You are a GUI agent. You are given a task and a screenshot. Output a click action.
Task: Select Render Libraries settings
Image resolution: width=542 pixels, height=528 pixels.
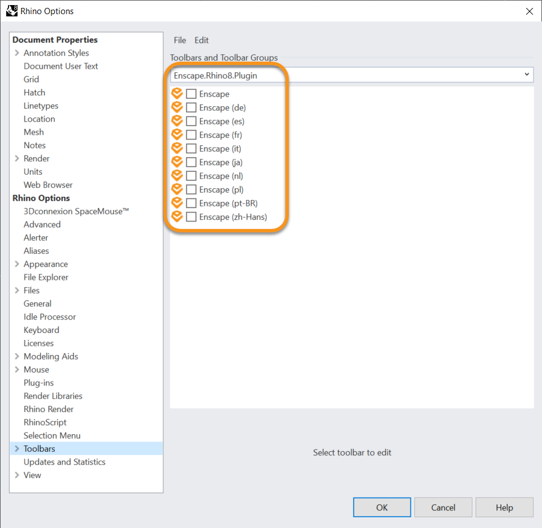point(53,396)
